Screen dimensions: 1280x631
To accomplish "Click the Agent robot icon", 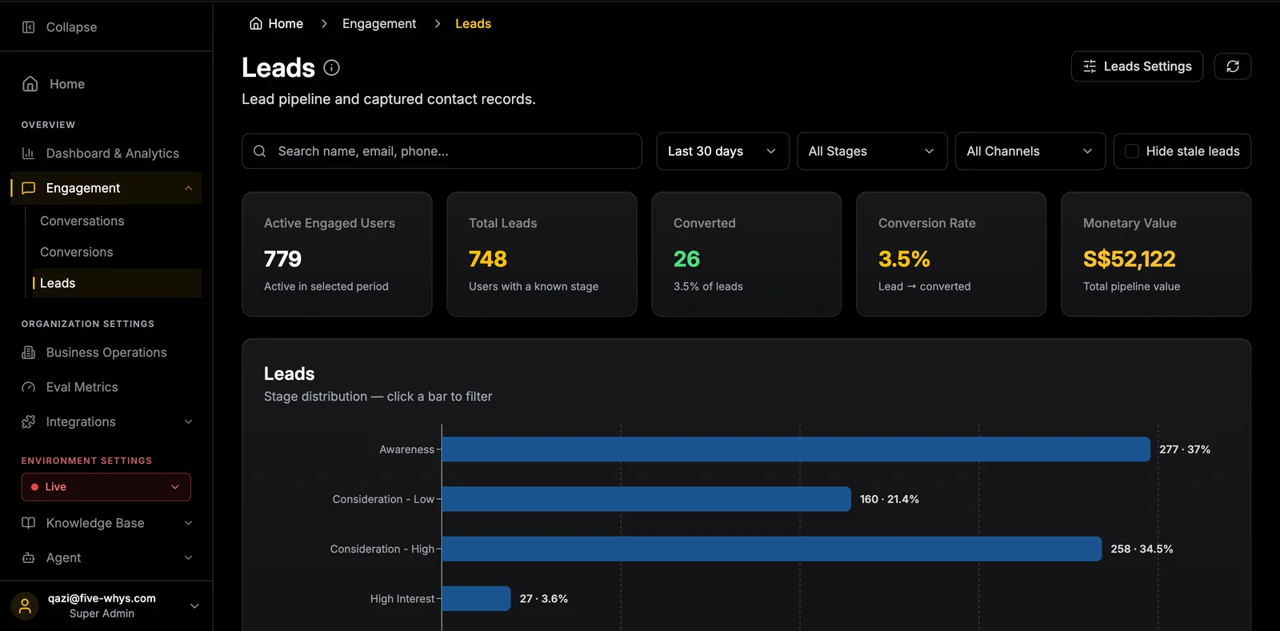I will (x=29, y=557).
